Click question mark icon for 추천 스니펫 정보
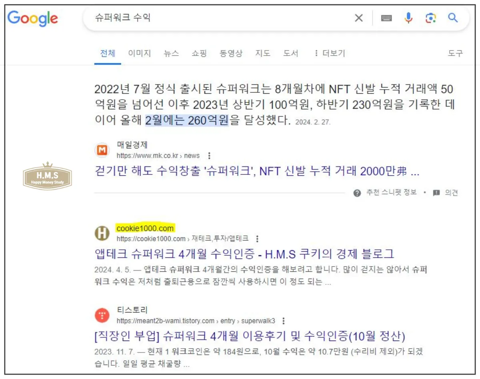 click(357, 193)
